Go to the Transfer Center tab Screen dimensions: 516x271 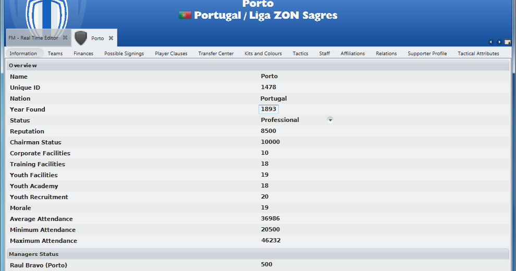click(x=216, y=53)
